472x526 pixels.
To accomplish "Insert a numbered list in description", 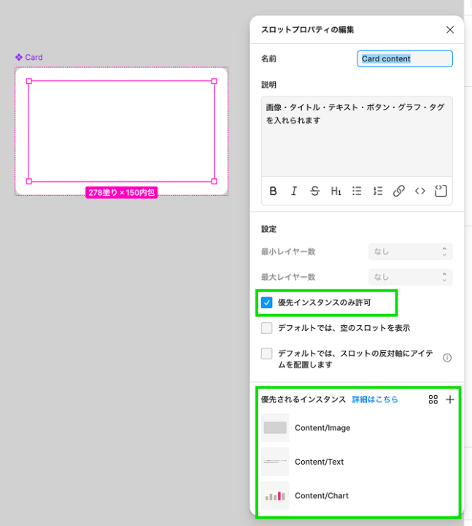I will pyautogui.click(x=378, y=191).
